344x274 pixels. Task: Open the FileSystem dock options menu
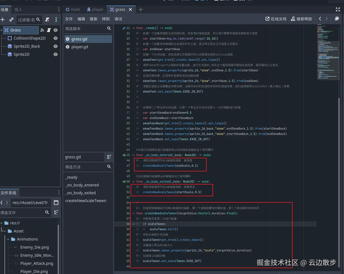(59, 193)
